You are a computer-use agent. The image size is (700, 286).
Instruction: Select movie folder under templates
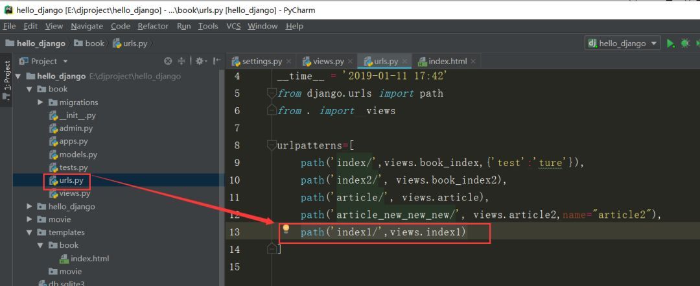[65, 271]
